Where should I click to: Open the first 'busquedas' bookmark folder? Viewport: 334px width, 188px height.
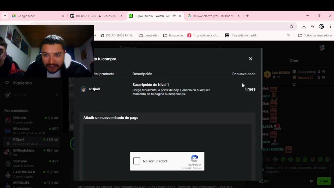[148, 35]
